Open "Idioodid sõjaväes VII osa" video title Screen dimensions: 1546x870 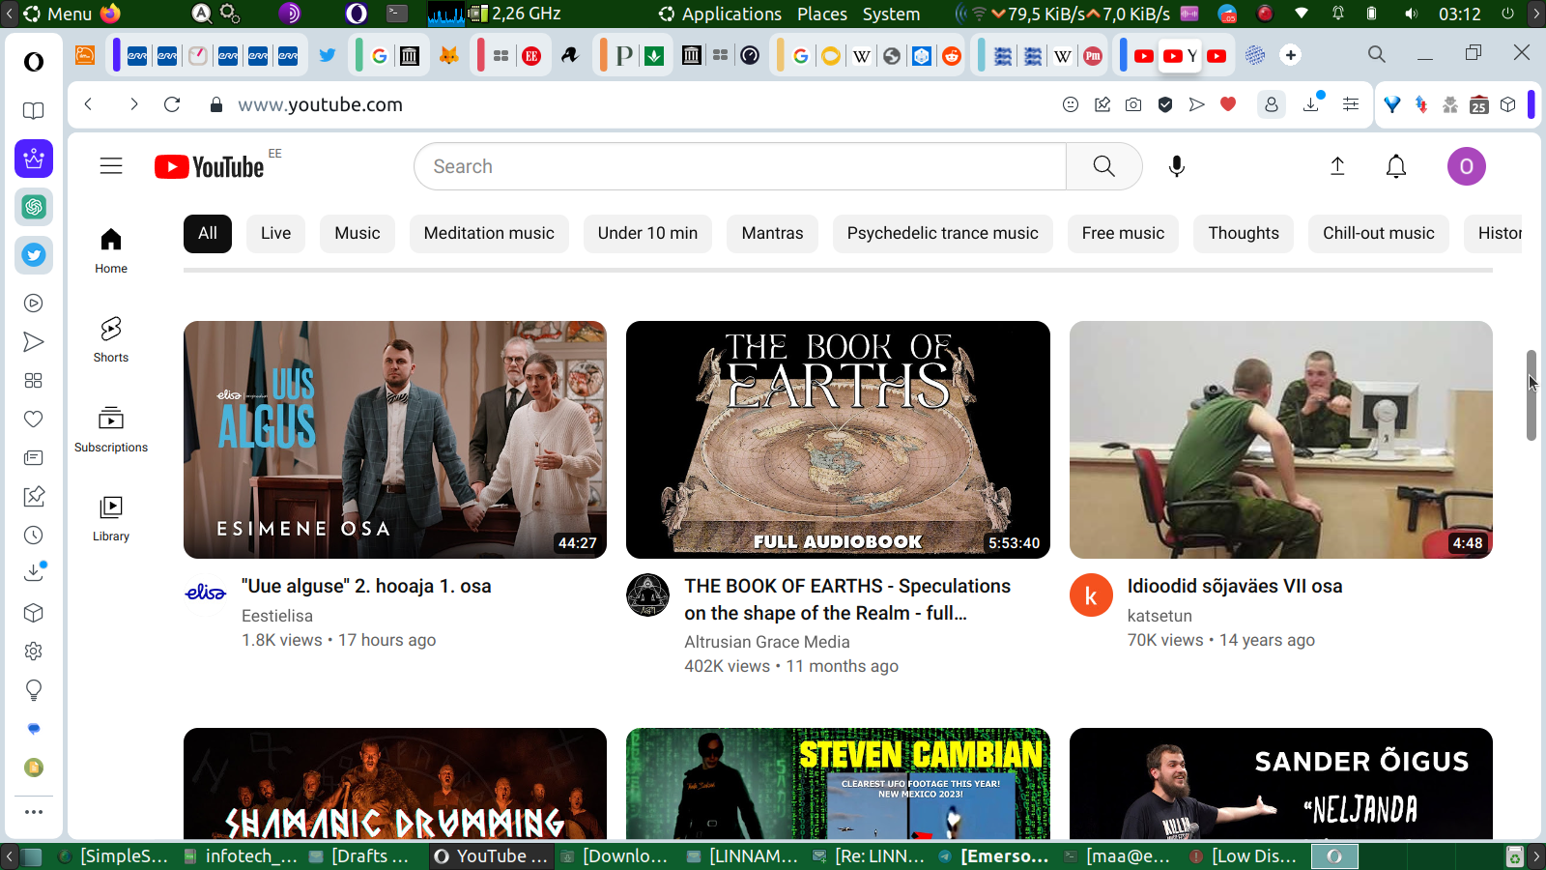coord(1234,586)
